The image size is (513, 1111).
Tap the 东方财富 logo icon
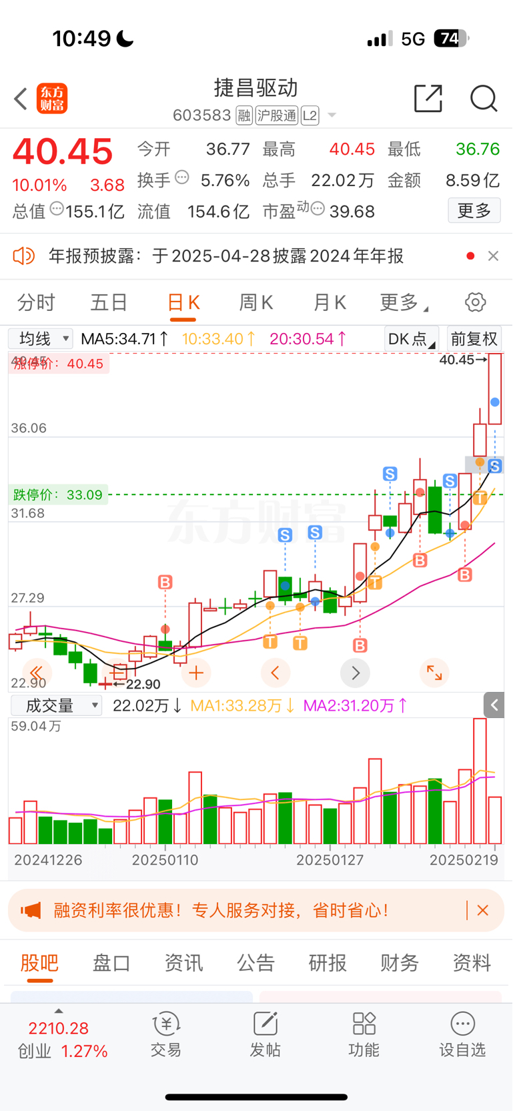coord(52,99)
